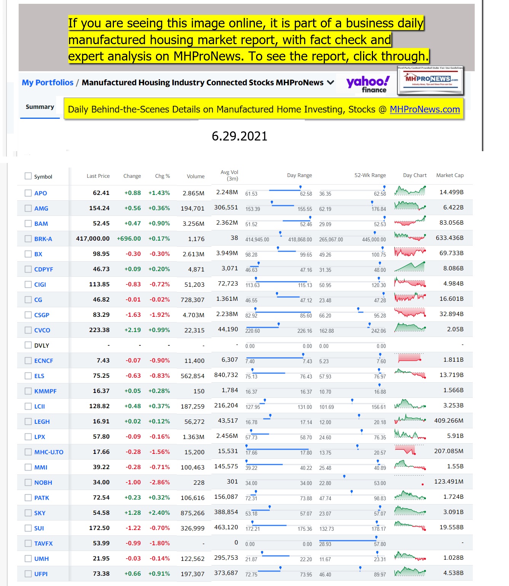Check the NOBH row checkbox
509x586 pixels.
pyautogui.click(x=28, y=482)
